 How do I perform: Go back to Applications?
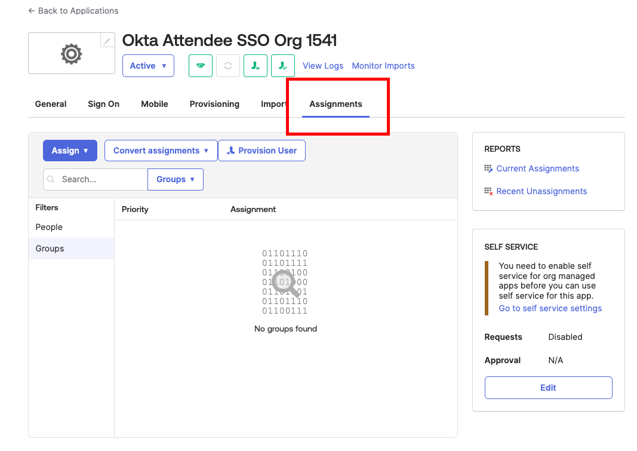73,11
